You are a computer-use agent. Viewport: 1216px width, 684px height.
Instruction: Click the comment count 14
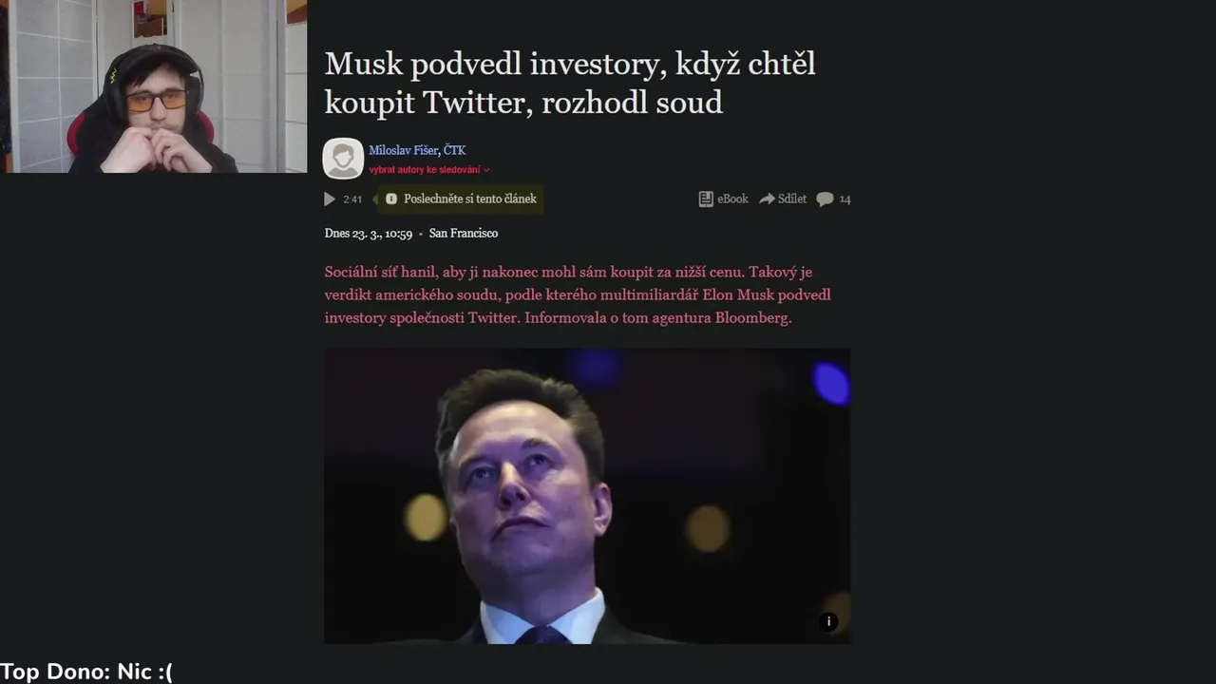click(x=845, y=199)
